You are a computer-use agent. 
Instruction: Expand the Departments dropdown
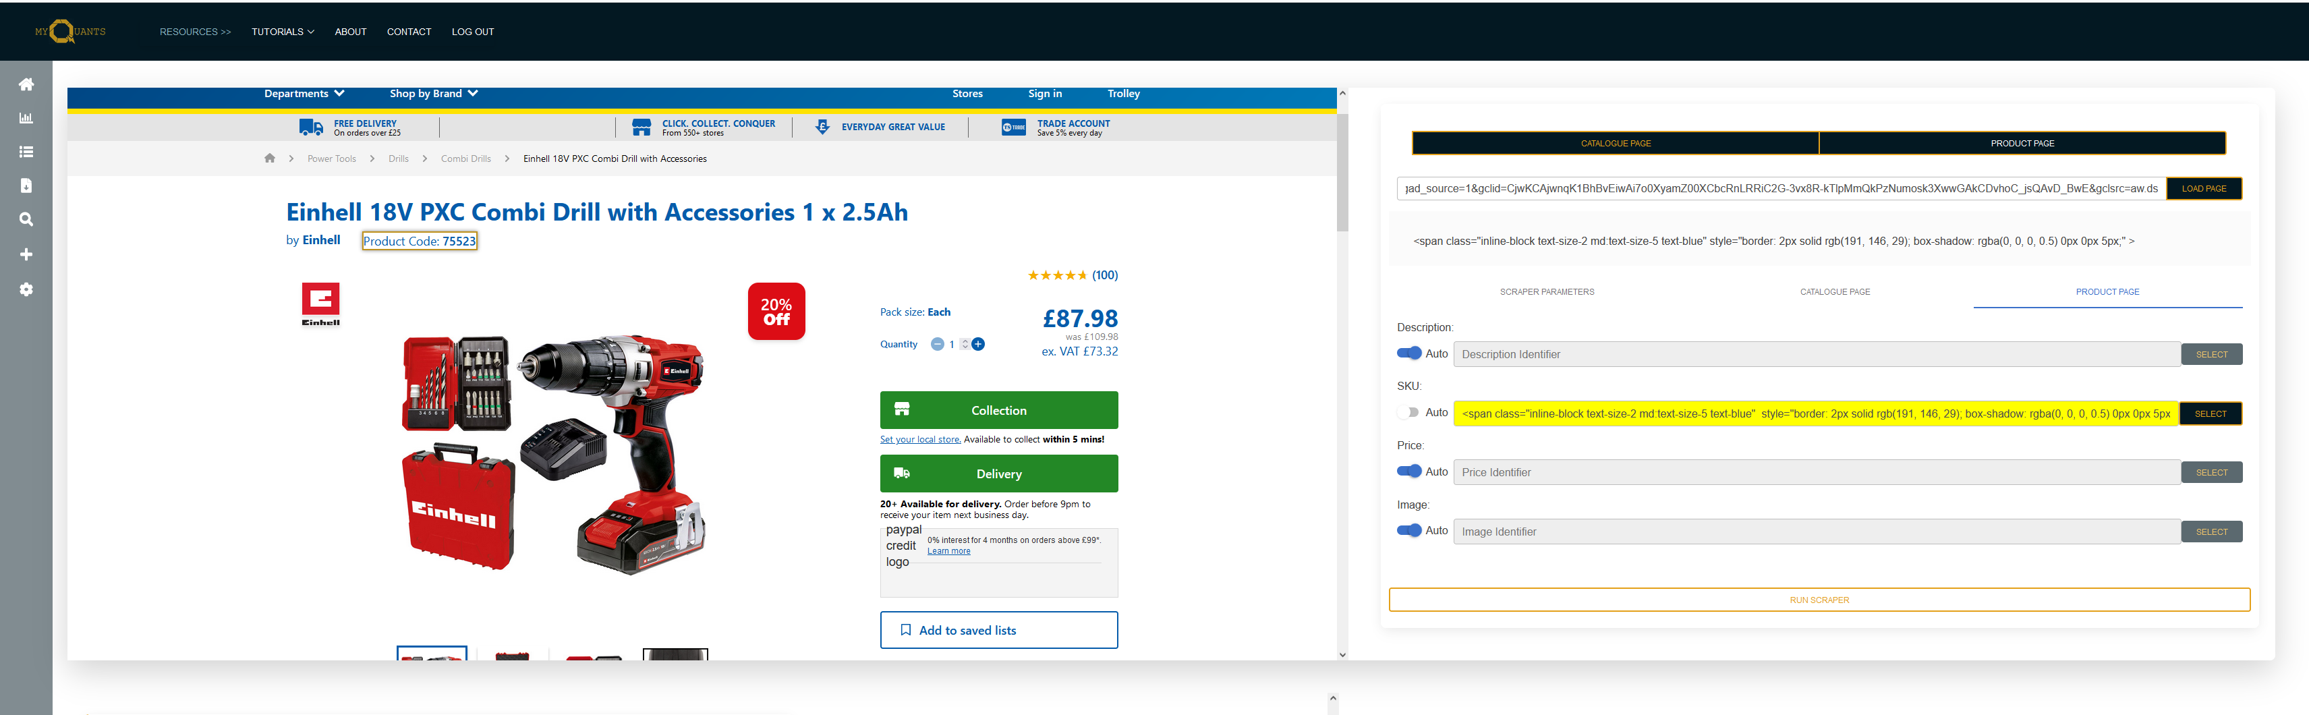304,93
